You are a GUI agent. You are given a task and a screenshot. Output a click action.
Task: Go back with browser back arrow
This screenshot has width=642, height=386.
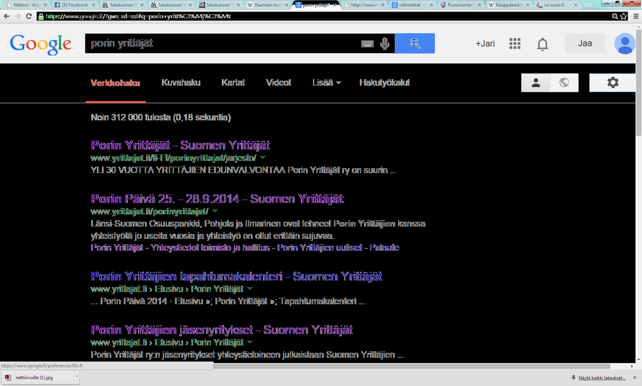6,16
